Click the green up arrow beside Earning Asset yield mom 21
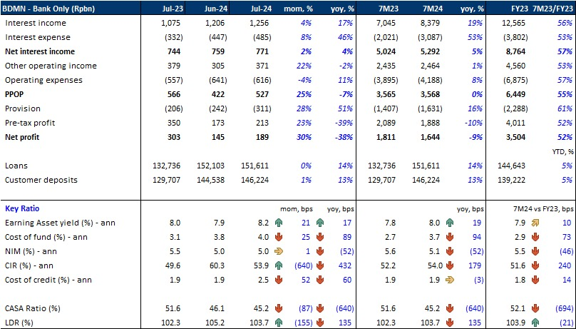The height and width of the screenshot is (329, 576). pos(279,223)
